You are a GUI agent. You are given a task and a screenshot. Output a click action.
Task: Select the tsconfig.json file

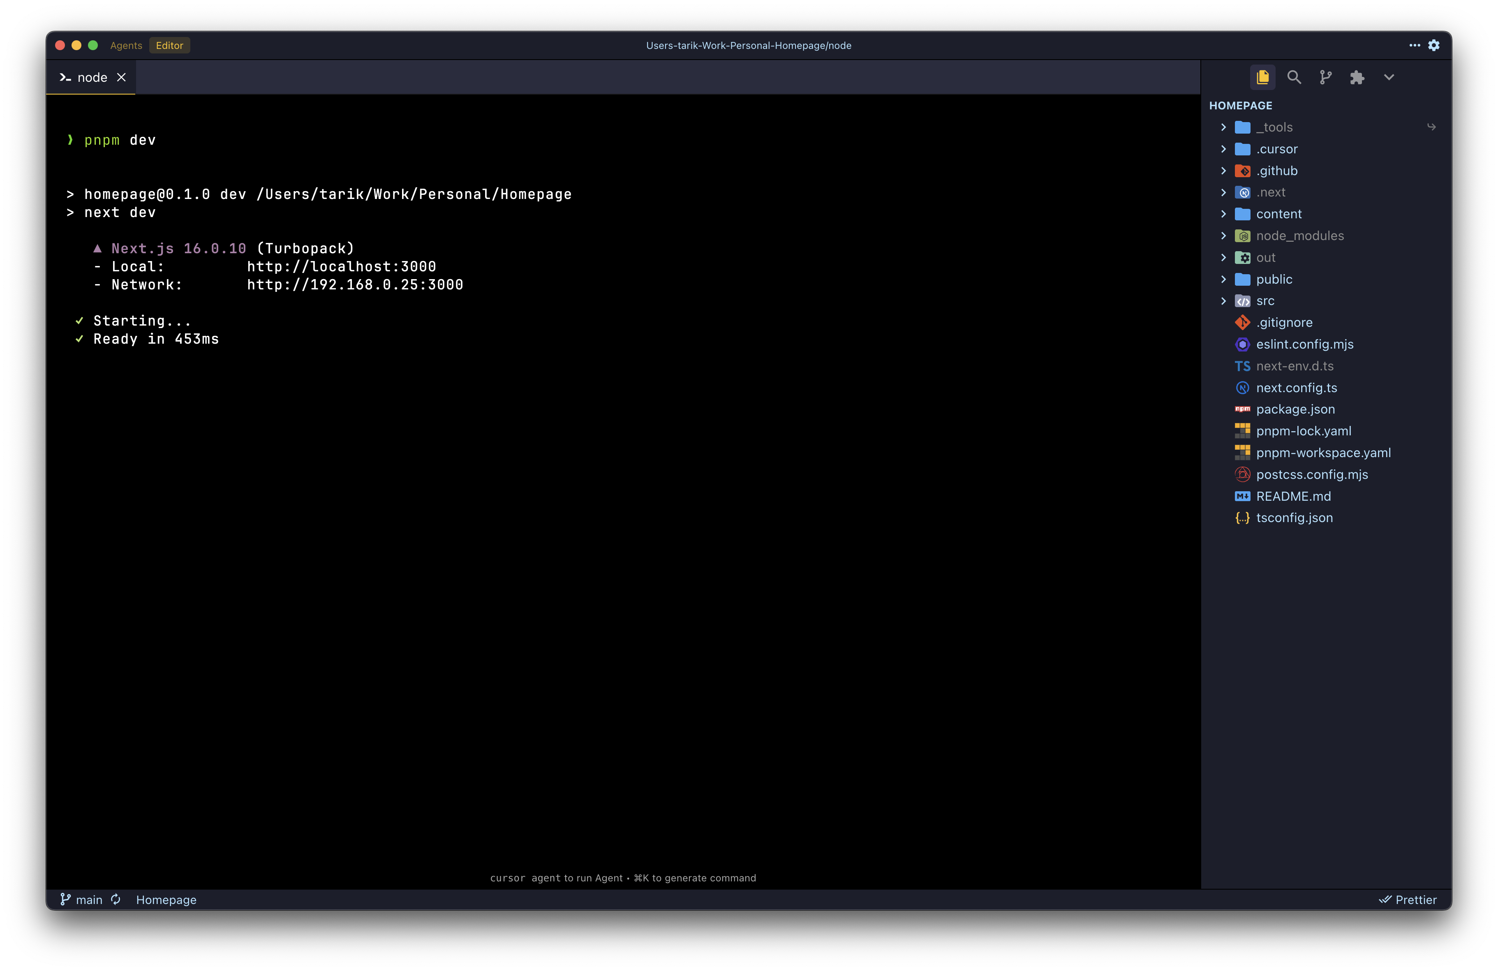click(x=1294, y=517)
